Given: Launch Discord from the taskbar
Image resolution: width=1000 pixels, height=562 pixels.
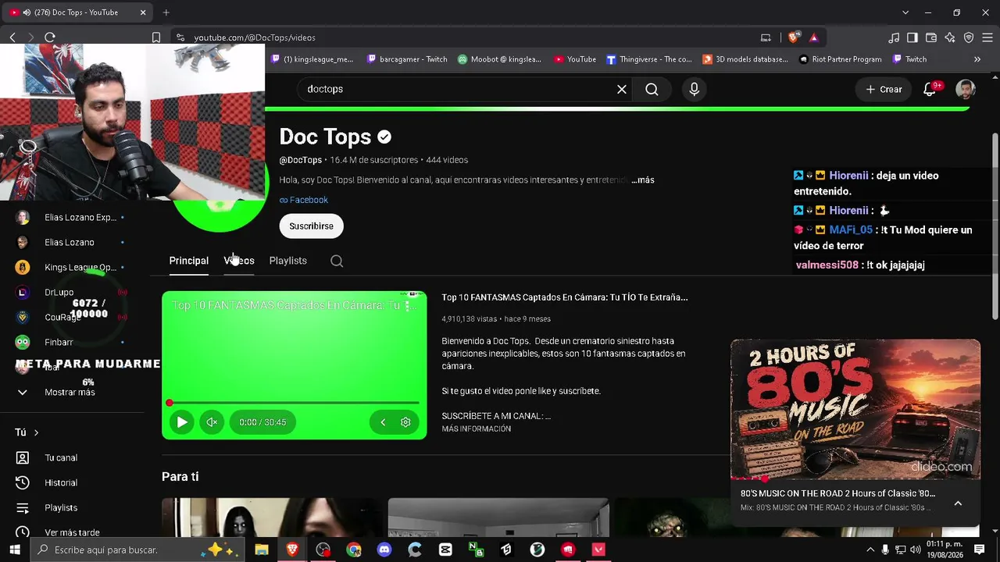Looking at the screenshot, I should click(x=384, y=550).
